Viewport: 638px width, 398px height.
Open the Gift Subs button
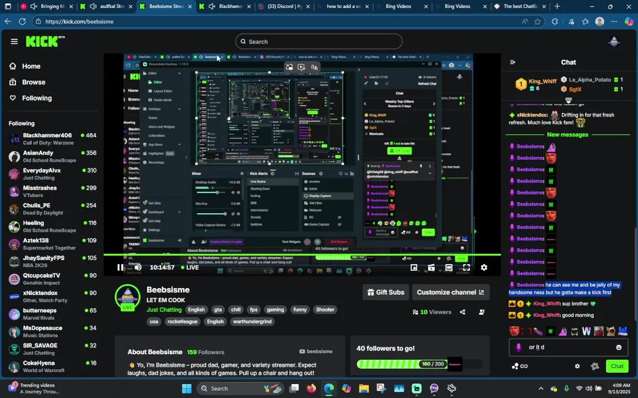click(x=385, y=292)
